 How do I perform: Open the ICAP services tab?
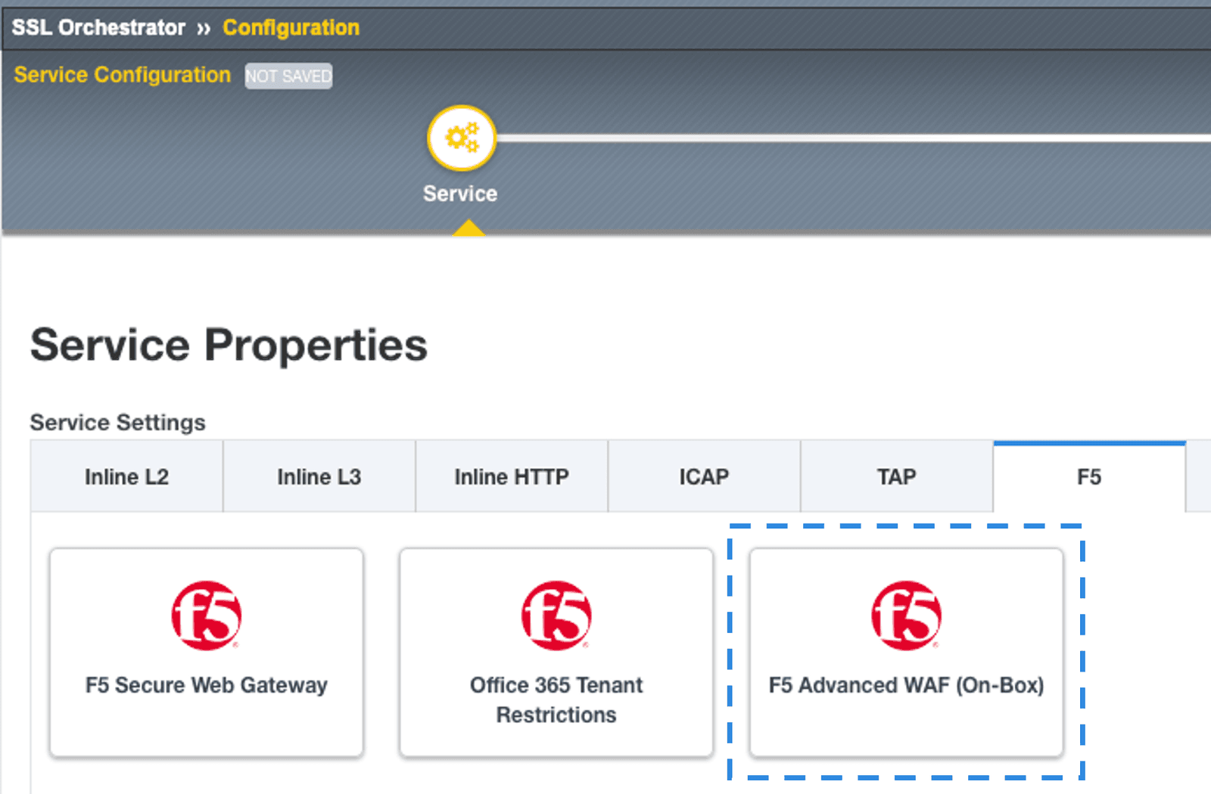pos(704,476)
